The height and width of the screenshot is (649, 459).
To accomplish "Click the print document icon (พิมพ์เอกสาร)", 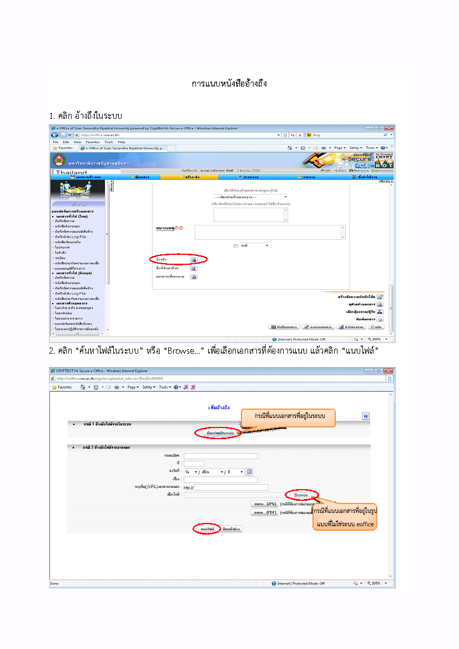I will 380,319.
